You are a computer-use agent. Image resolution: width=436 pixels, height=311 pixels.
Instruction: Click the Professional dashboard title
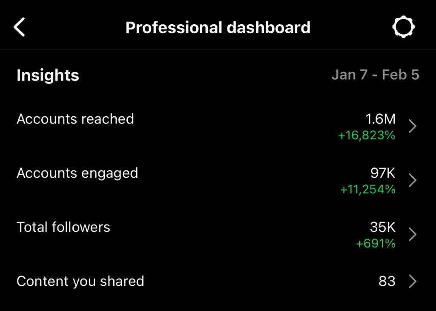(218, 28)
